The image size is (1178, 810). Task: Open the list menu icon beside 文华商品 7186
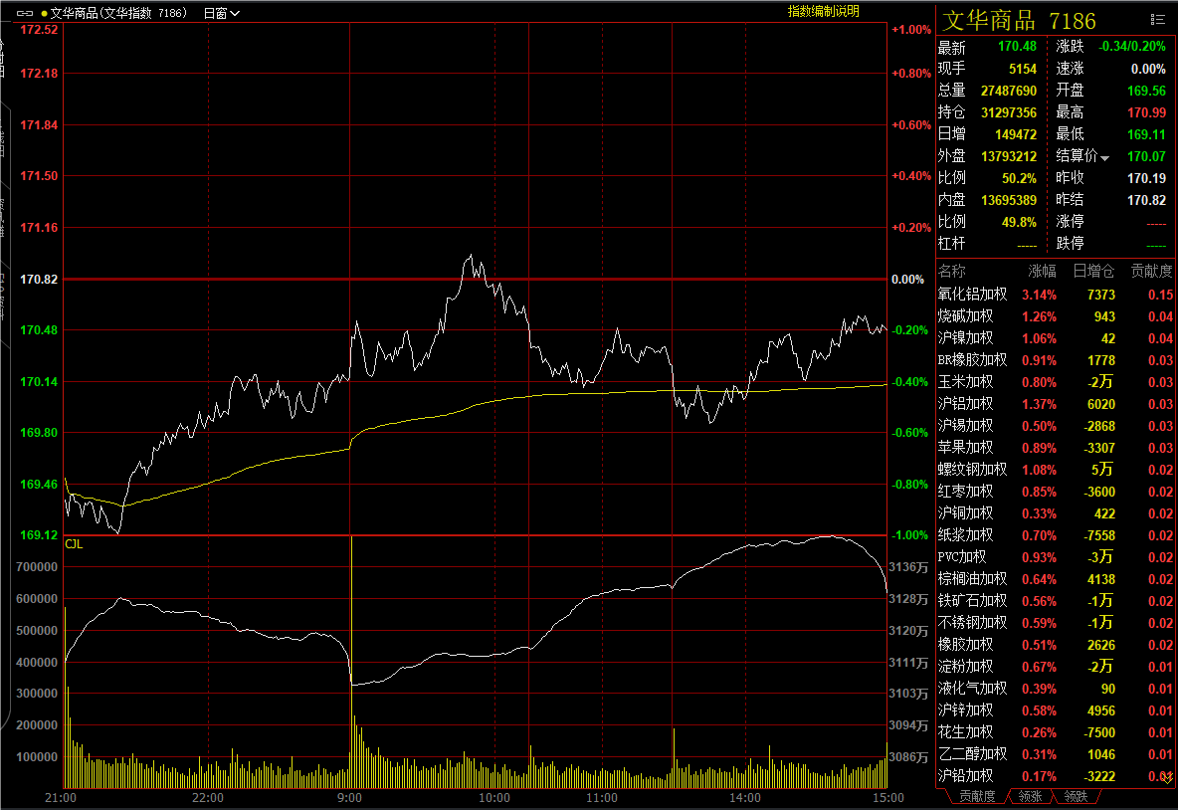pyautogui.click(x=1158, y=20)
